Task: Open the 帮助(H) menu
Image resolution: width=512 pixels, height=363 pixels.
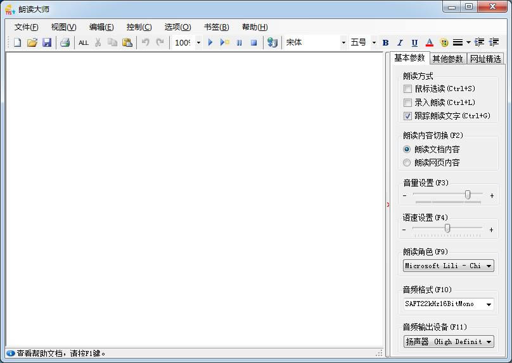Action: [255, 27]
